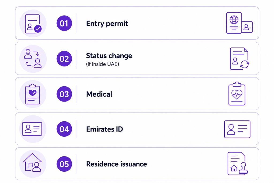Viewport: 274px width, 183px height.
Task: Click the document with checkmark icon
Action: click(33, 24)
